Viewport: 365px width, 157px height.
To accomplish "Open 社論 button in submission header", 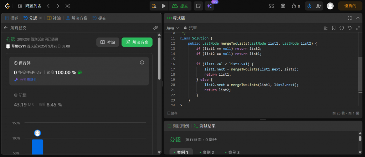I will pyautogui.click(x=108, y=42).
